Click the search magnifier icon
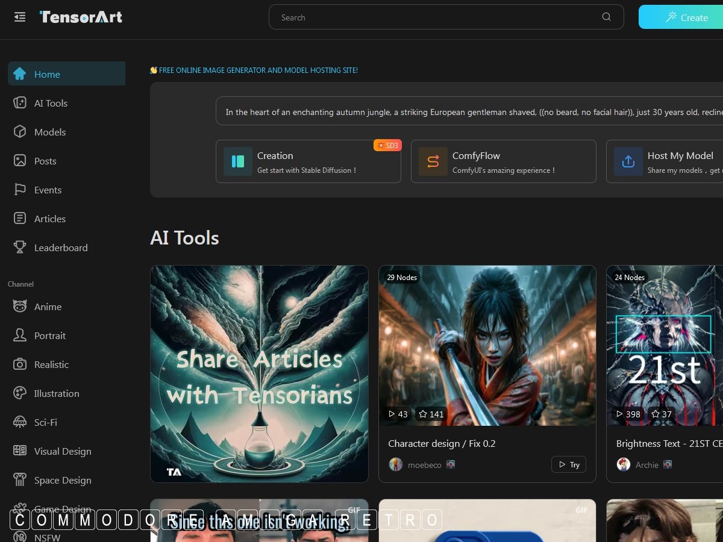 click(606, 17)
